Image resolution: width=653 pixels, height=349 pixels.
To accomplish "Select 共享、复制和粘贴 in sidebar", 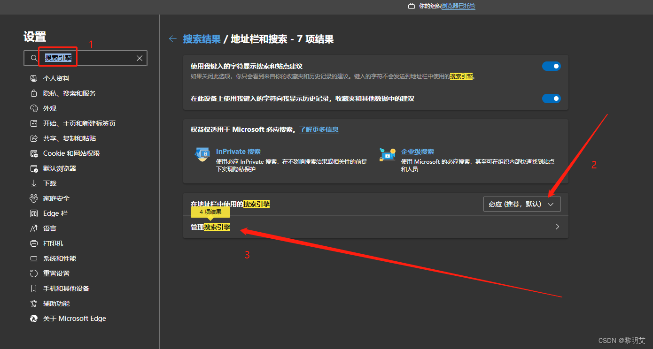I will coord(70,138).
